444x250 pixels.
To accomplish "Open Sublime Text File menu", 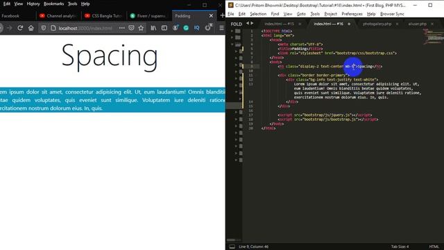I will (231, 14).
